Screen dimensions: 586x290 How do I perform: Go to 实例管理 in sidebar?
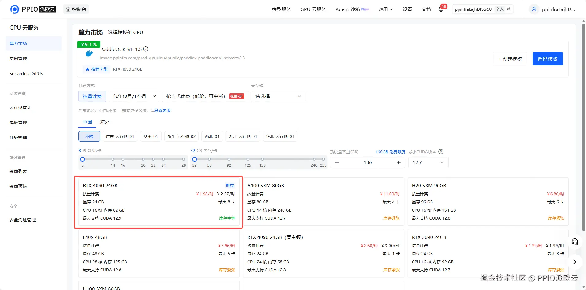34,58
